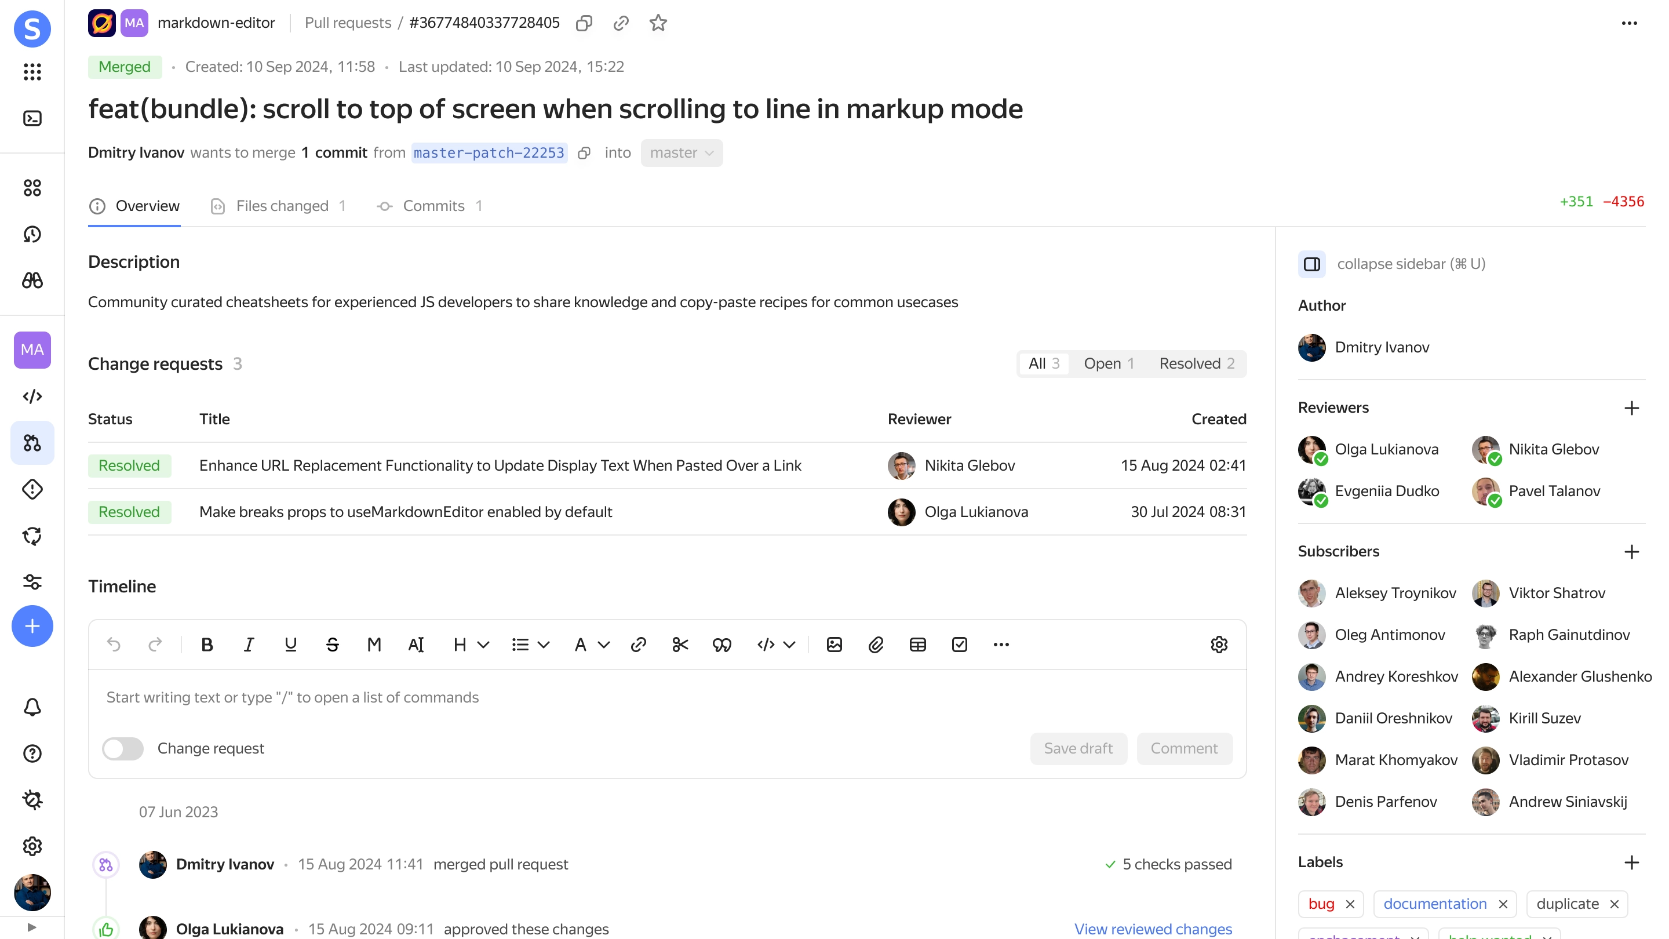Insert an image in editor
The width and height of the screenshot is (1669, 939).
[833, 645]
